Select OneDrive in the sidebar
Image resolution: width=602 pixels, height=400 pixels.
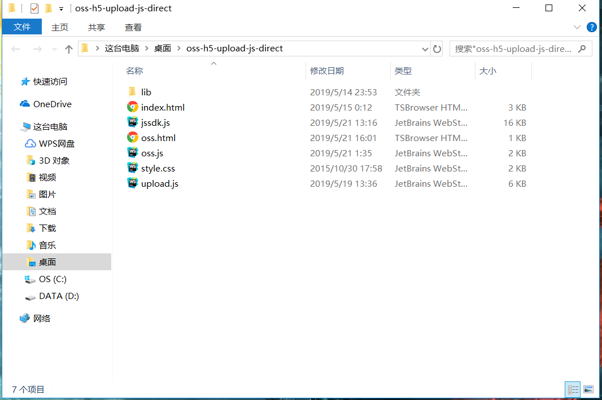tap(53, 104)
